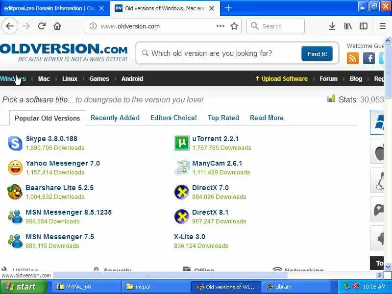Bookmark this page with the star icon
The height and width of the screenshot is (294, 392).
pos(234,26)
